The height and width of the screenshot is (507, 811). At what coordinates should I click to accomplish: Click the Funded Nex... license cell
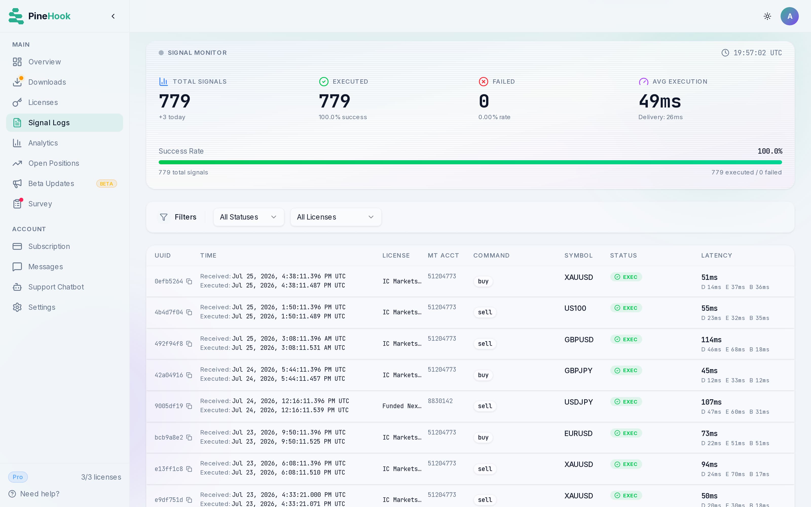(x=402, y=406)
